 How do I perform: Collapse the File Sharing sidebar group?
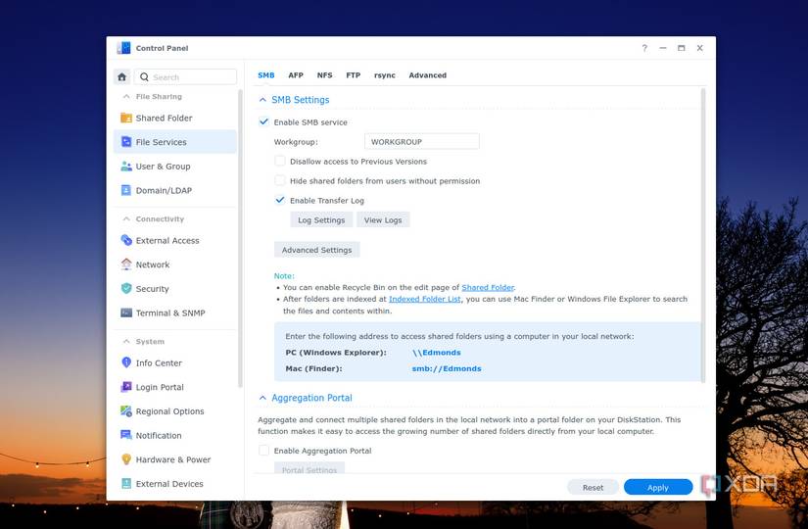(x=126, y=96)
